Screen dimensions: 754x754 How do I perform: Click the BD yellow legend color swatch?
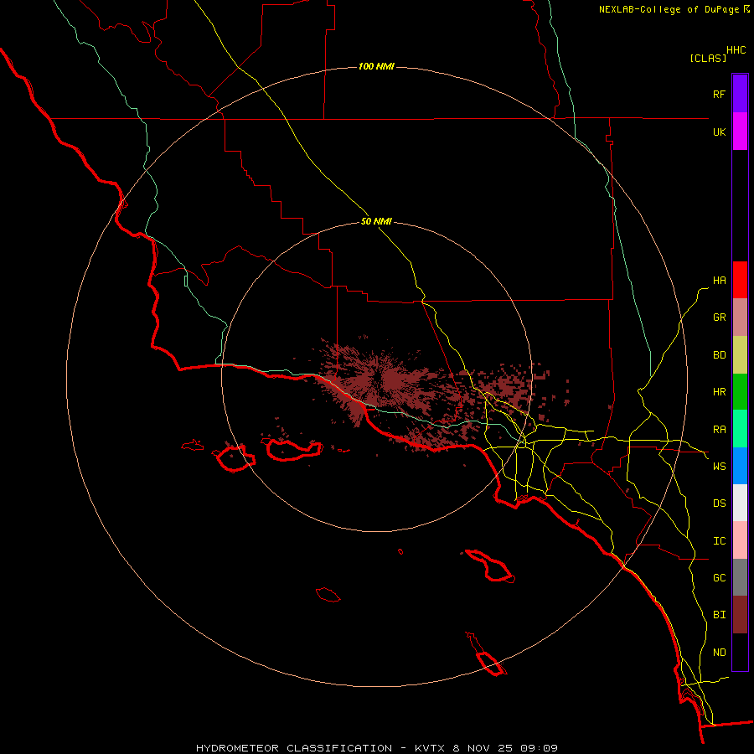pos(740,355)
